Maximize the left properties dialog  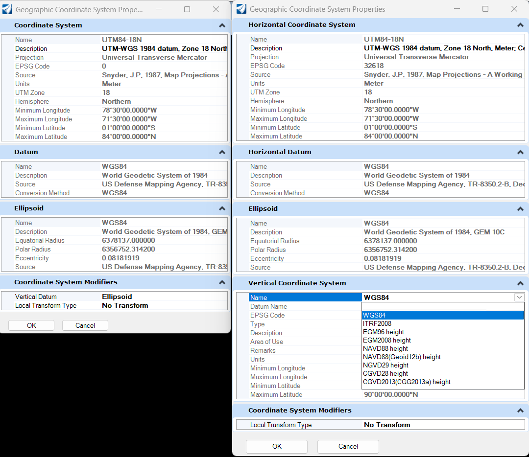pyautogui.click(x=187, y=9)
